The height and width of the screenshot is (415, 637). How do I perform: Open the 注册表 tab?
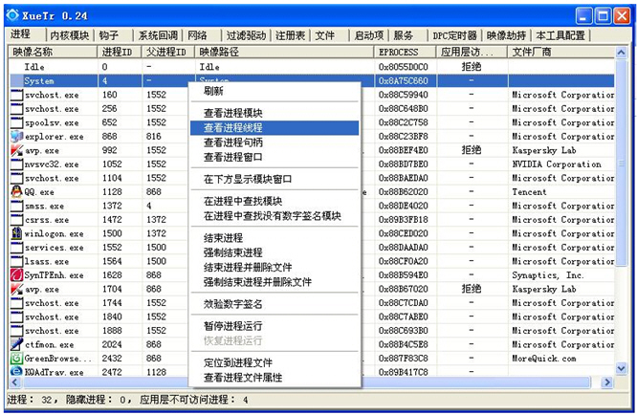(290, 35)
